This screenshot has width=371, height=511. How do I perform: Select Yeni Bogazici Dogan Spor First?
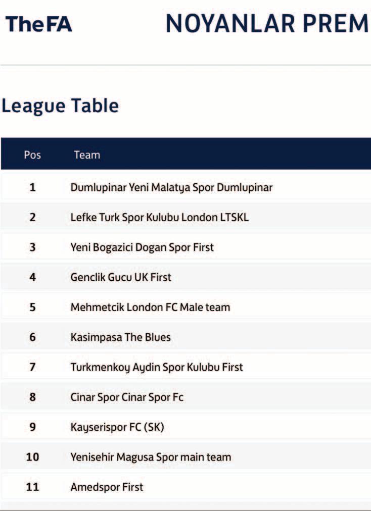(142, 247)
